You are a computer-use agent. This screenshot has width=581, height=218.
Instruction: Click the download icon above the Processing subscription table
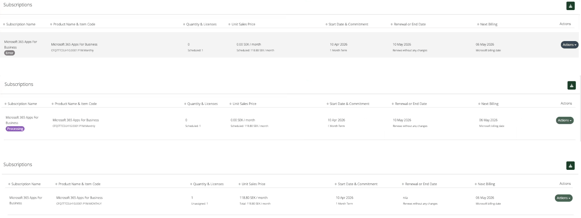[571, 85]
